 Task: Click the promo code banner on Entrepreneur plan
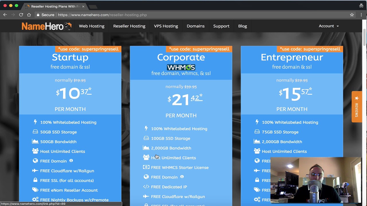click(x=310, y=49)
